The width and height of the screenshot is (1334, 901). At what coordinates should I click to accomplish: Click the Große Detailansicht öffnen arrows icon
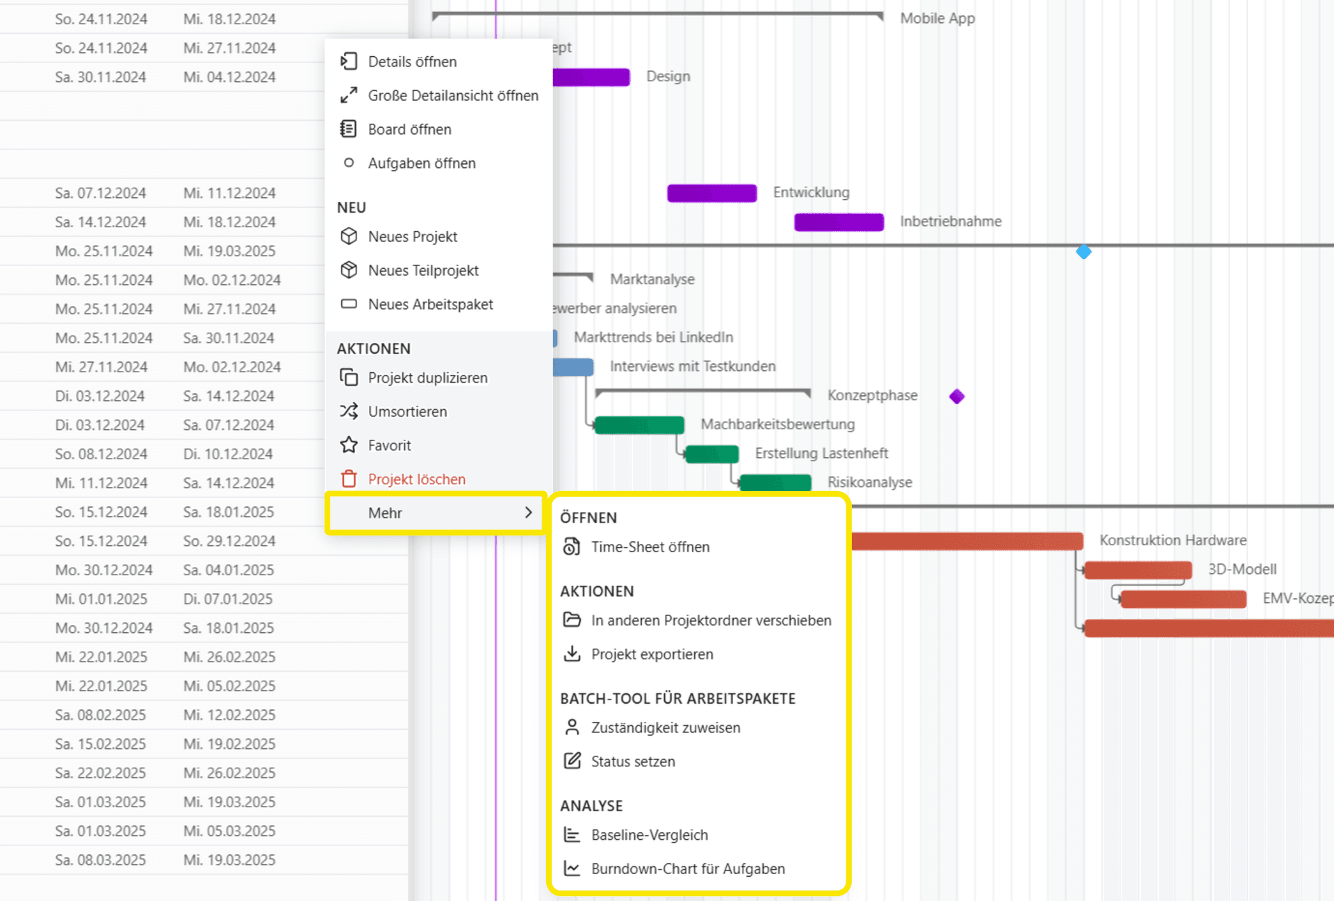[x=349, y=95]
